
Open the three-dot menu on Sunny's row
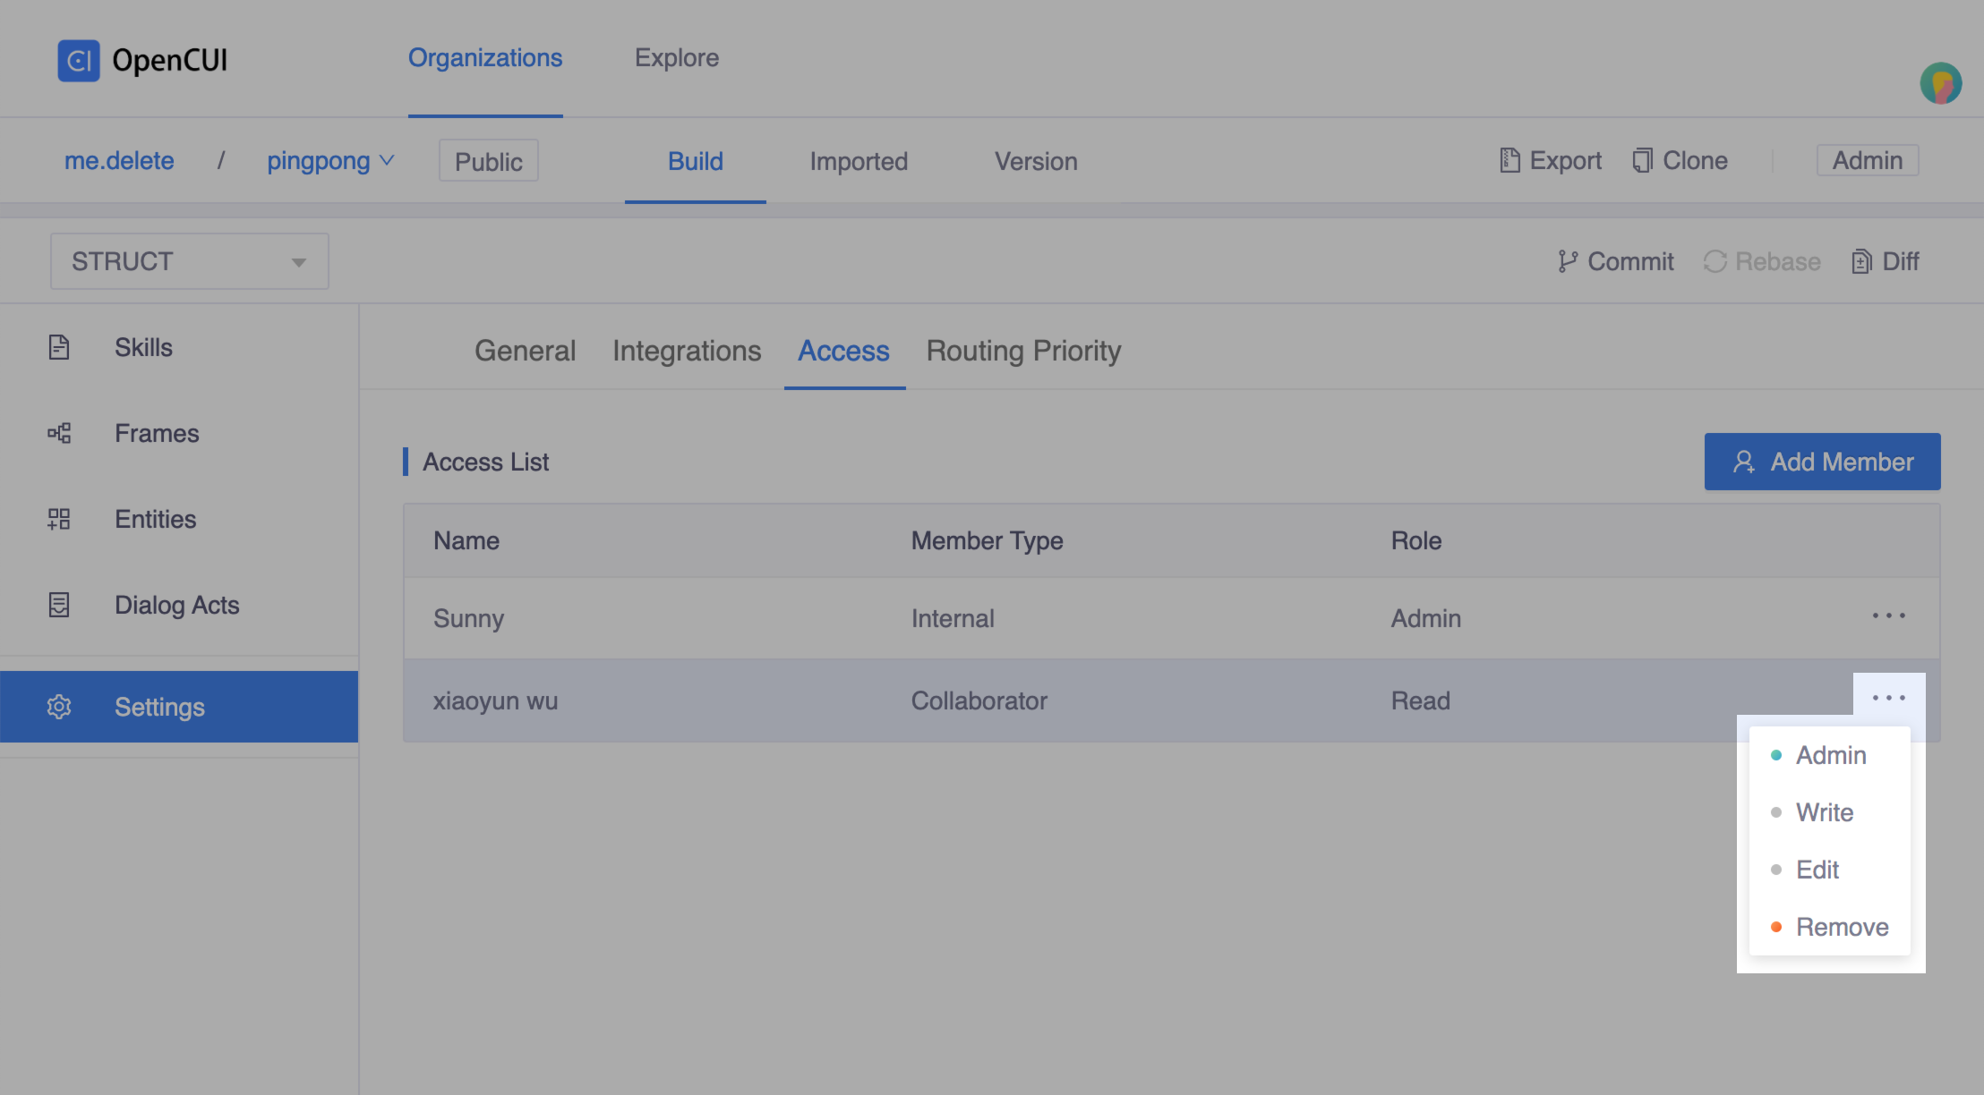coord(1889,615)
